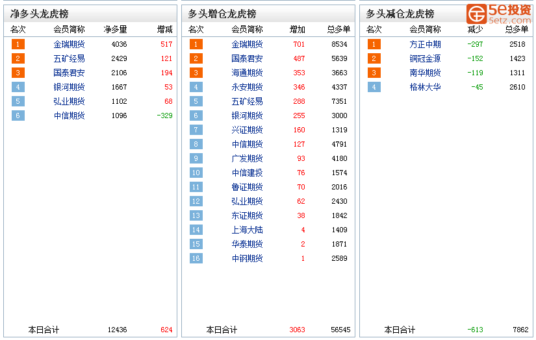Click the 减少 column header
The width and height of the screenshot is (536, 340).
476,30
